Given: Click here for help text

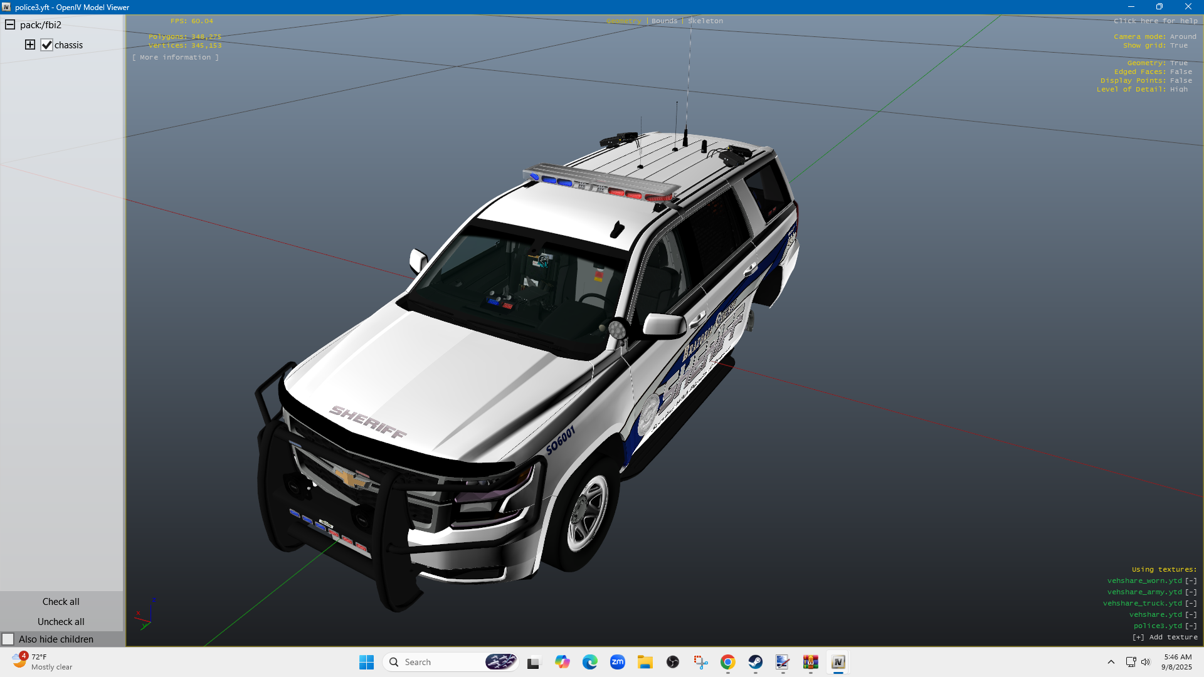Looking at the screenshot, I should pyautogui.click(x=1155, y=21).
